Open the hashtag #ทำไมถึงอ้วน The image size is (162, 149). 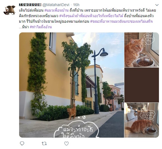[x=41, y=27]
